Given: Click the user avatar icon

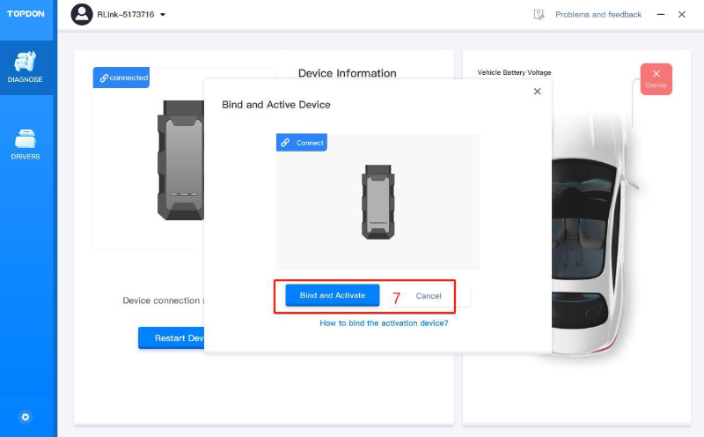Looking at the screenshot, I should coord(82,14).
